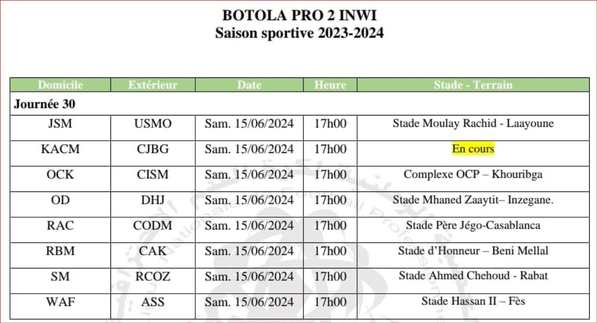Click the WAF home team cell
The image size is (597, 323).
coord(61,301)
